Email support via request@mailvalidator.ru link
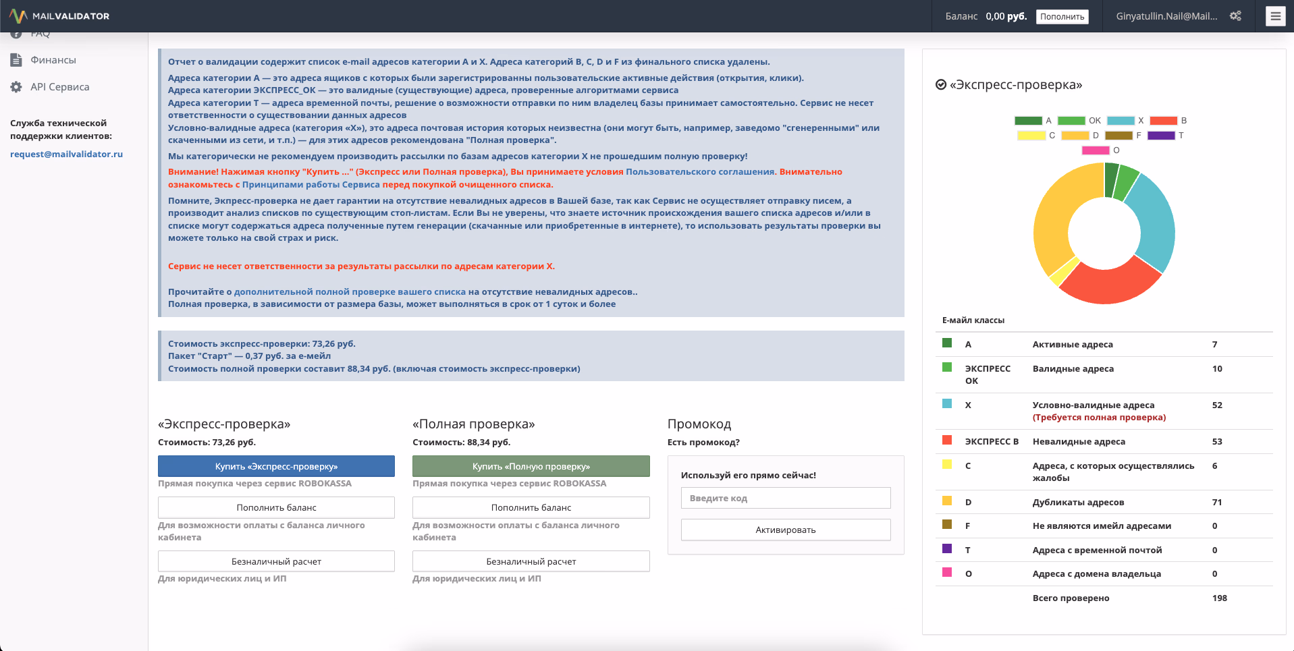Viewport: 1294px width, 651px height. 66,154
